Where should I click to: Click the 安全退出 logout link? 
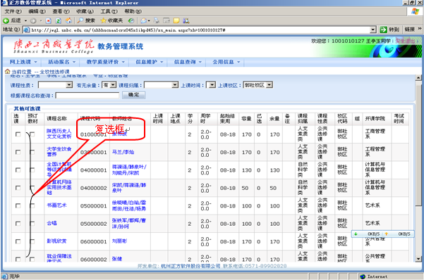[405, 41]
